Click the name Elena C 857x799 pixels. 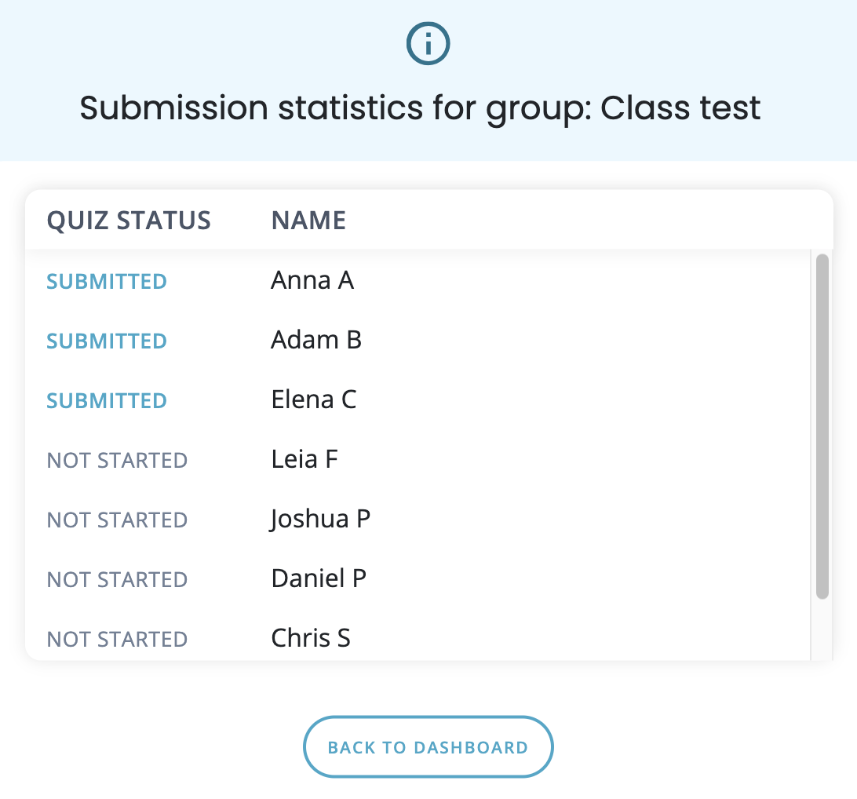314,400
